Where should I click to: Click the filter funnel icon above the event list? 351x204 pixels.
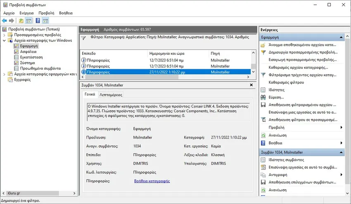[83, 38]
